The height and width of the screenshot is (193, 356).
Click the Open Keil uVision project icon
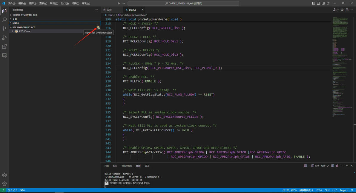98,27
